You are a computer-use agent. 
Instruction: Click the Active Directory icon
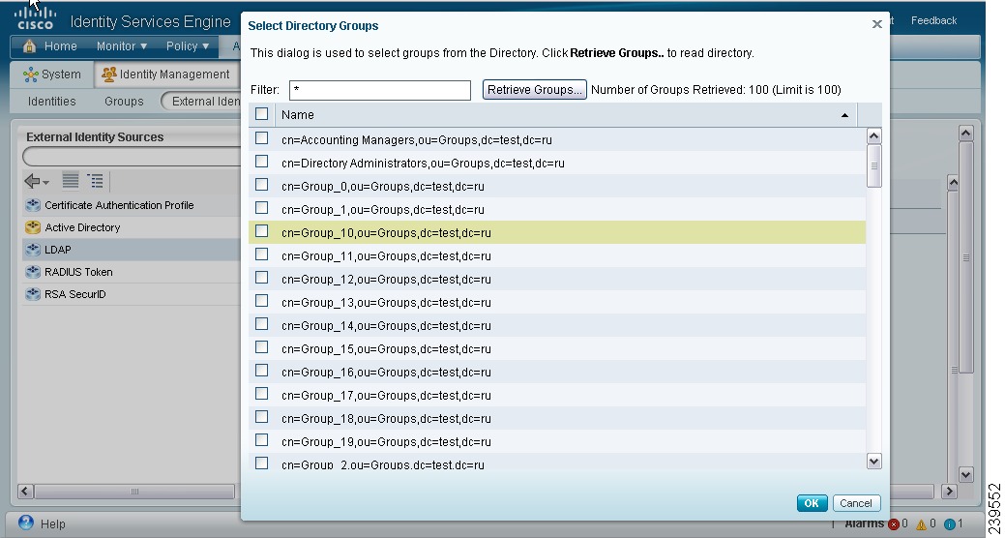[33, 227]
